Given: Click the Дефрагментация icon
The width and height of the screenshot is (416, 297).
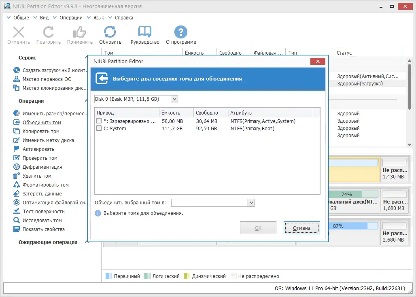Looking at the screenshot, I should [x=17, y=167].
